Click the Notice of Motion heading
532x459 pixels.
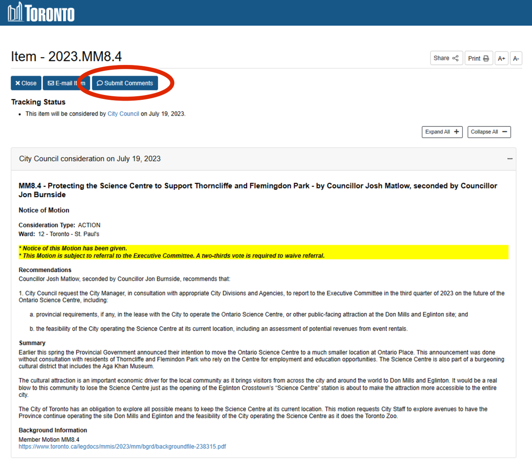coord(44,210)
